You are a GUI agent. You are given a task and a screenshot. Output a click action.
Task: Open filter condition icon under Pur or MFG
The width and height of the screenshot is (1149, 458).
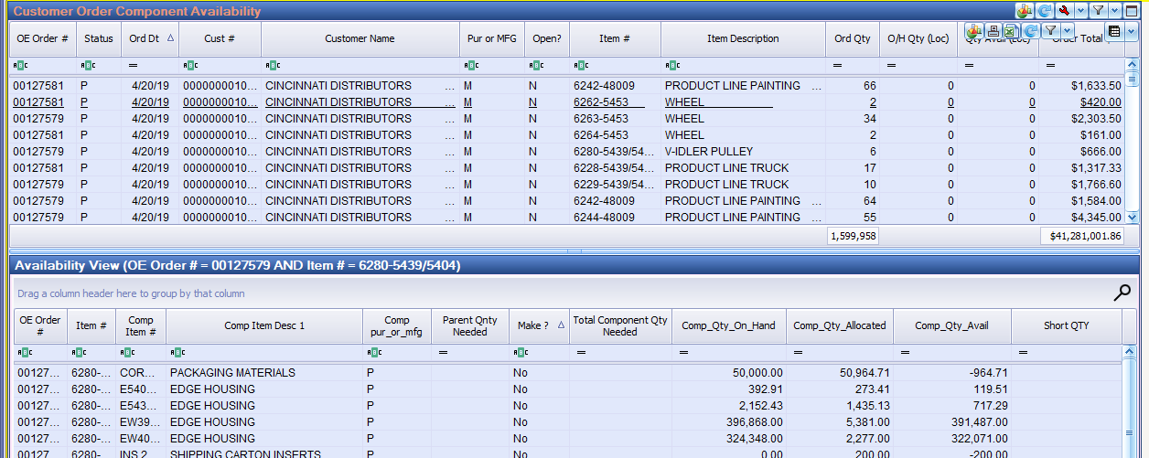[471, 66]
